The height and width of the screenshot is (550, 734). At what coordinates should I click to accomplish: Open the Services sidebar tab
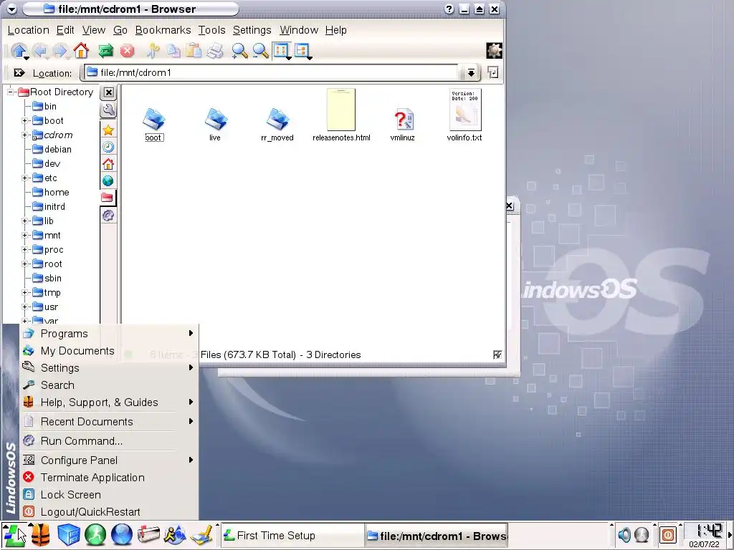pyautogui.click(x=109, y=215)
